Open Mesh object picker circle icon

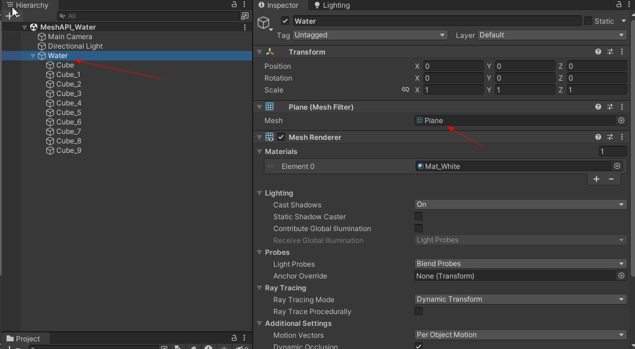621,120
